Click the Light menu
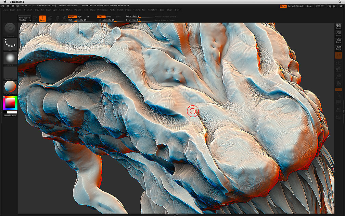 (54, 10)
